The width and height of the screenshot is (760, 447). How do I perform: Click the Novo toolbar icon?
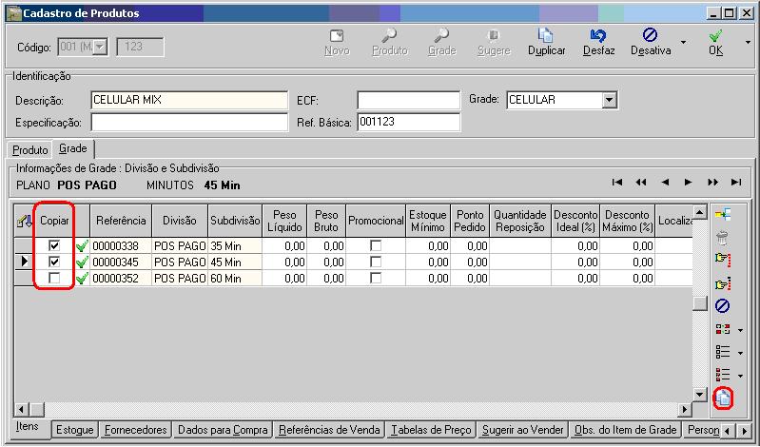[x=337, y=36]
